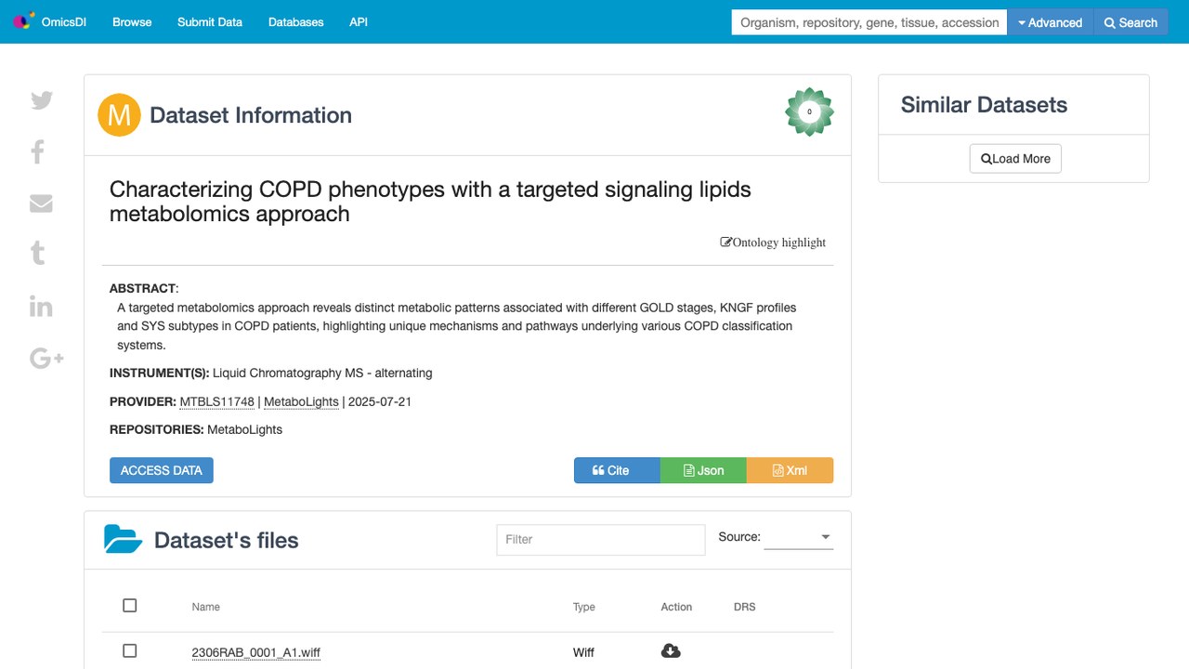Click the Action column header
This screenshot has height=669, width=1189.
click(x=676, y=607)
